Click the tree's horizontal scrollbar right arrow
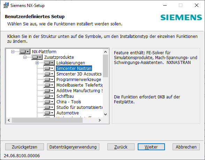The width and height of the screenshot is (205, 160). [x=100, y=120]
